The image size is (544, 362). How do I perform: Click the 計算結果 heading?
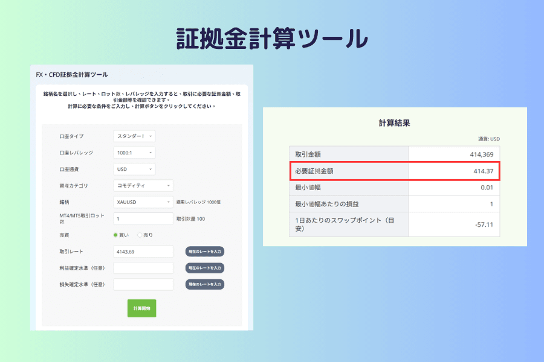tap(395, 123)
